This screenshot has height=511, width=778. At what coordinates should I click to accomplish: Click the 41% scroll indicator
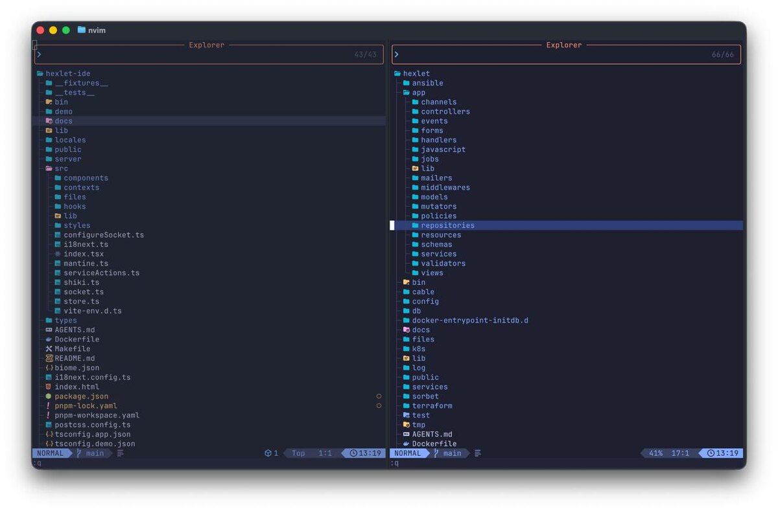[x=655, y=453]
